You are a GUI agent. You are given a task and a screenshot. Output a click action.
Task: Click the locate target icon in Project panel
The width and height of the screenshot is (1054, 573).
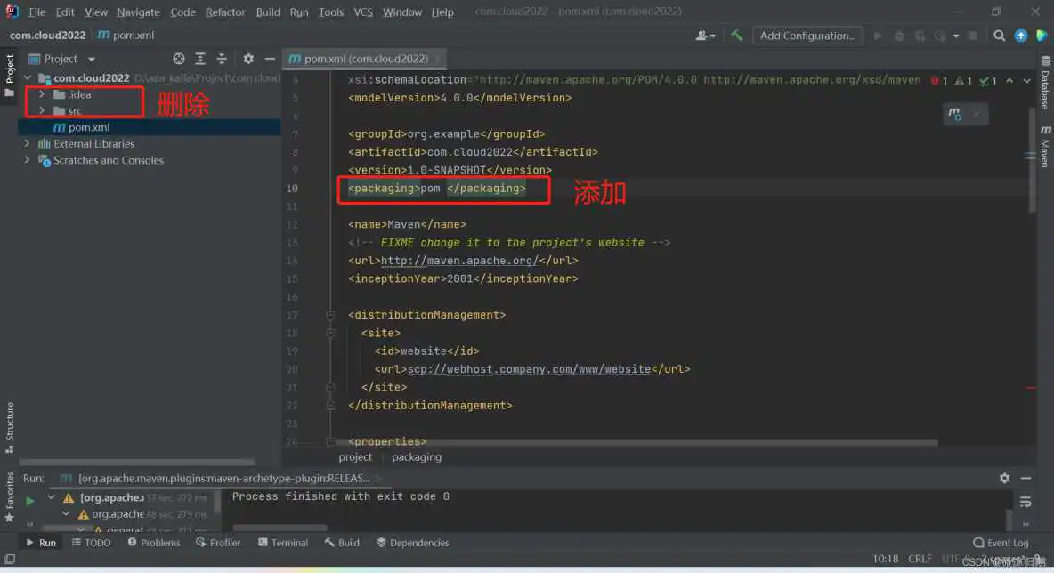coord(179,59)
